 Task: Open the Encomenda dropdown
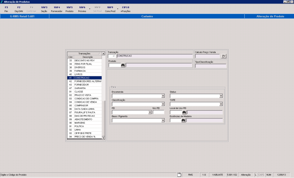click(163, 96)
